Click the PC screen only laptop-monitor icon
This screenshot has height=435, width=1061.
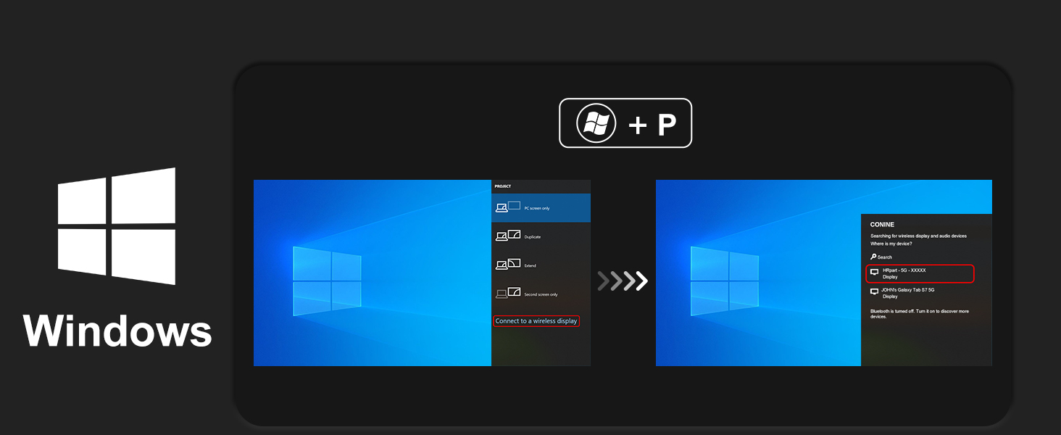pos(508,207)
